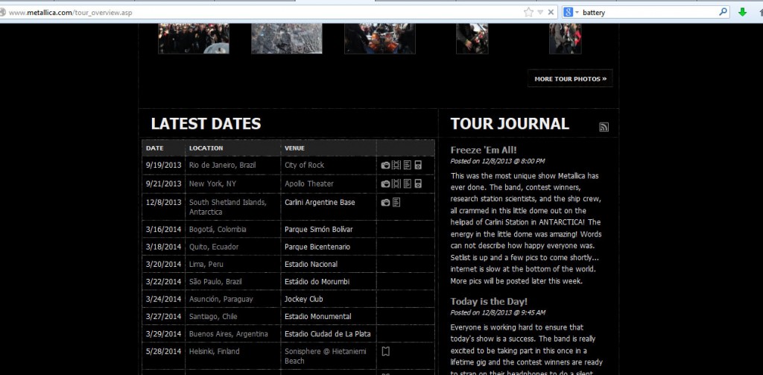Click 'Estadio Nacional' venue
763x375 pixels.
coord(311,265)
